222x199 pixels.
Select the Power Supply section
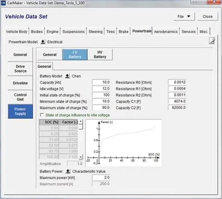[20, 112]
